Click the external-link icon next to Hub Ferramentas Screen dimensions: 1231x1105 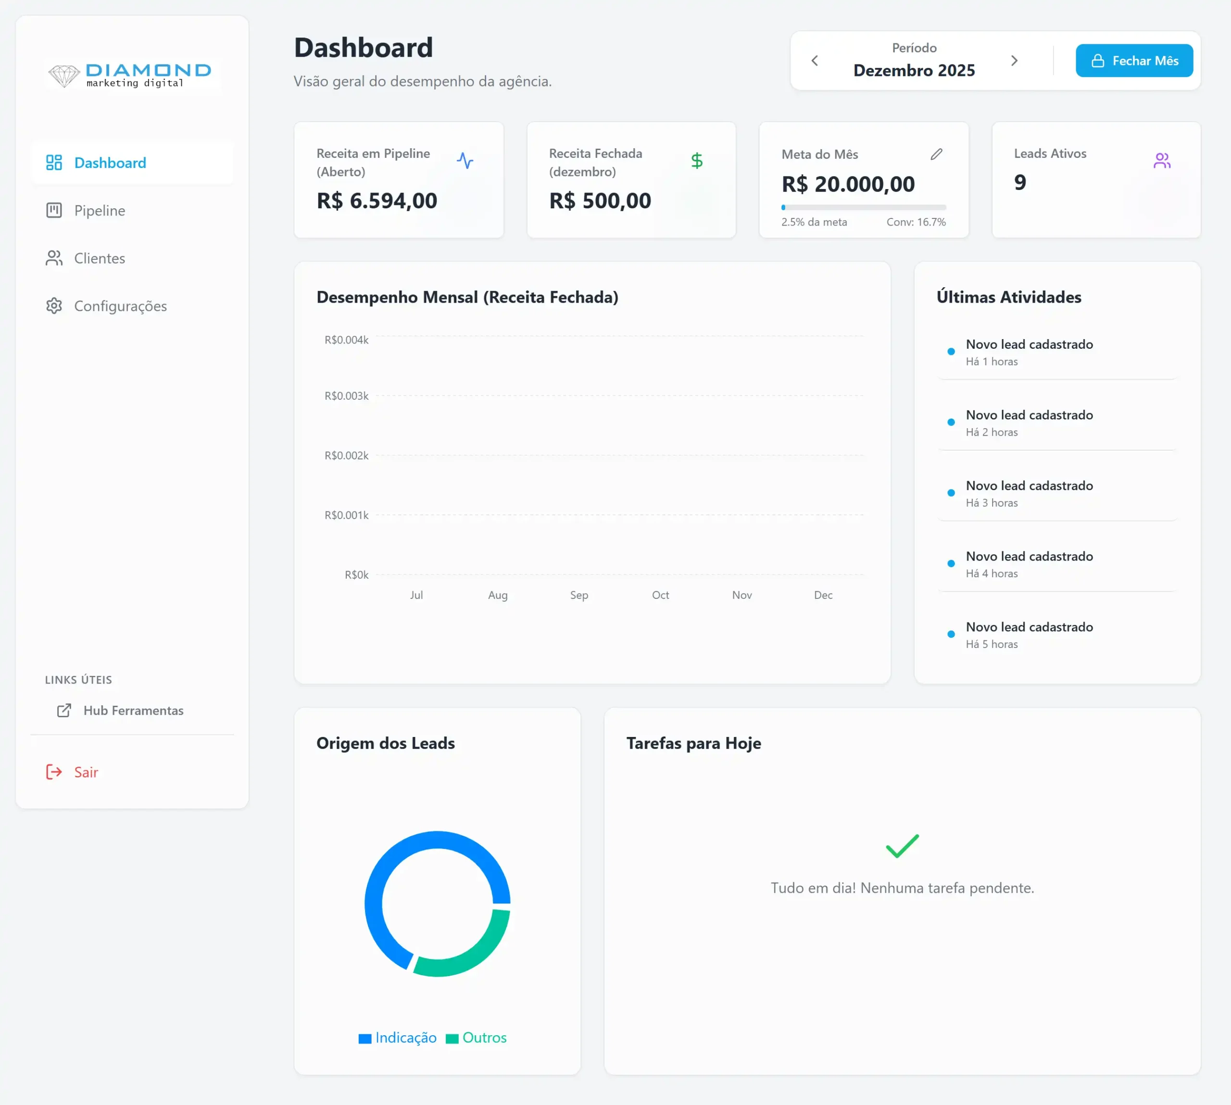pyautogui.click(x=64, y=711)
